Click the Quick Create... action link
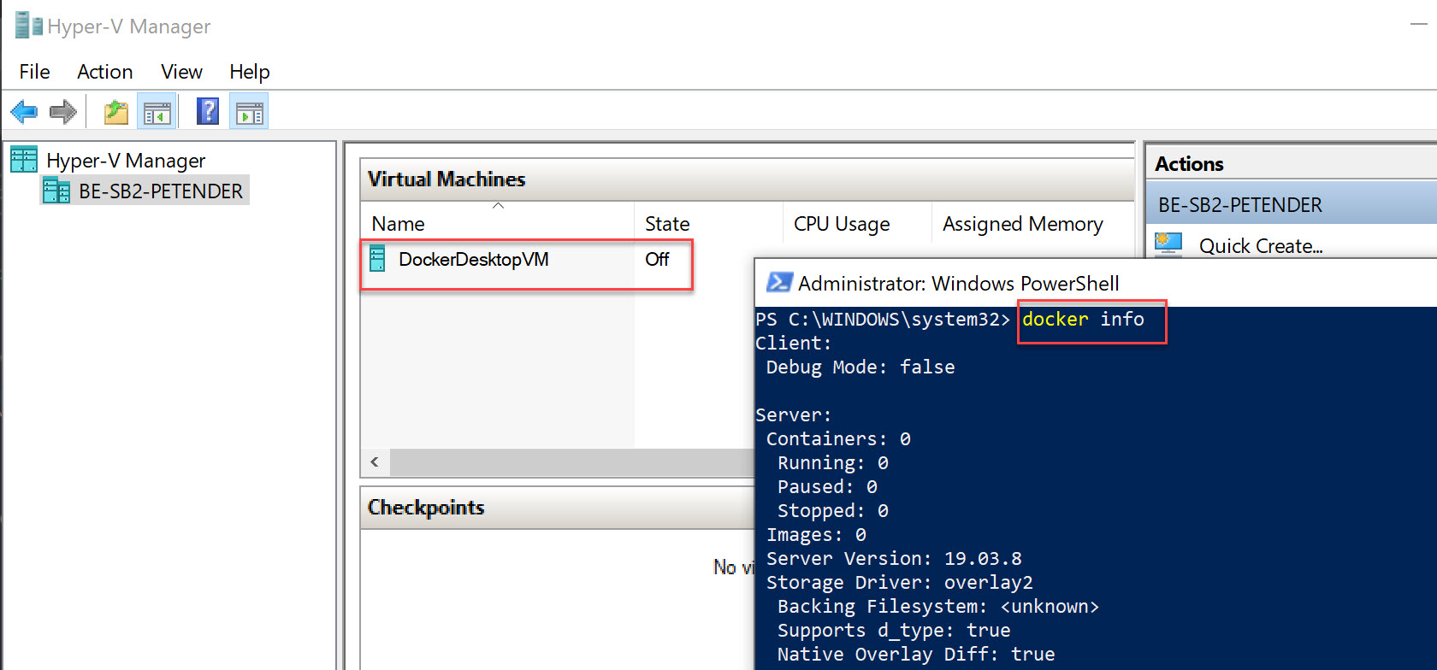Screen dimensions: 1437x670 tap(1260, 246)
